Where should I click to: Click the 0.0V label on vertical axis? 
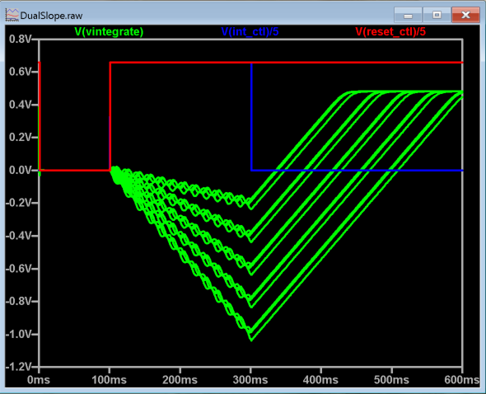tap(20, 171)
